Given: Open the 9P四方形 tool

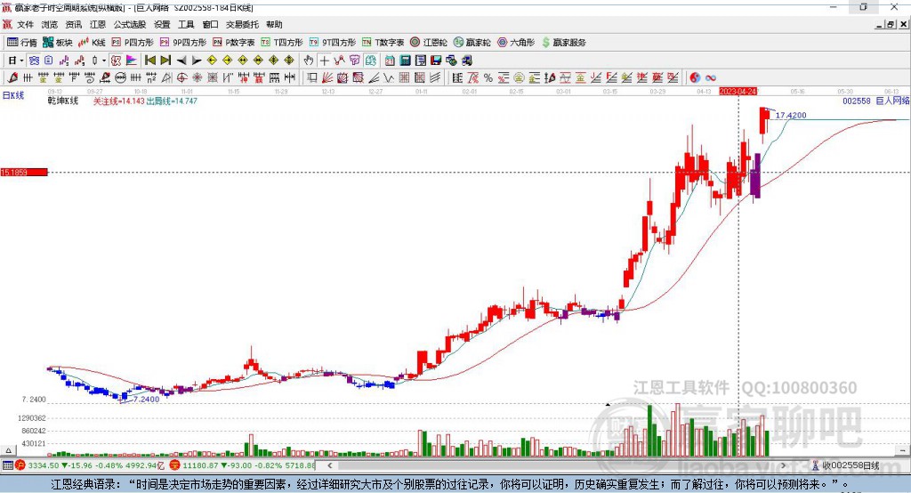Looking at the screenshot, I should (183, 43).
